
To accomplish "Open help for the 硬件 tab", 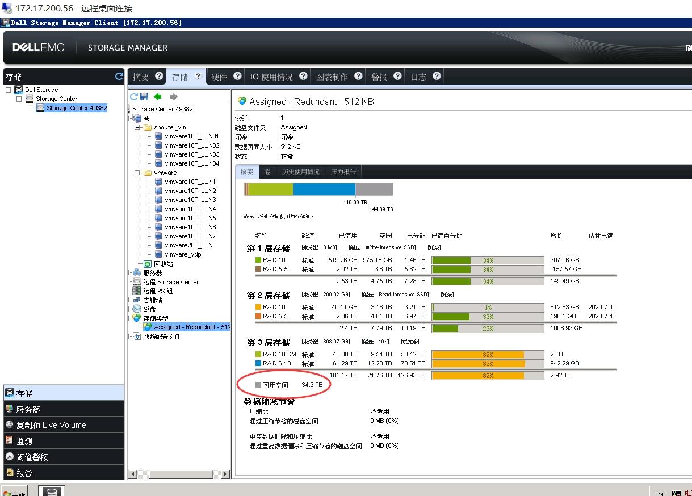I will (237, 76).
